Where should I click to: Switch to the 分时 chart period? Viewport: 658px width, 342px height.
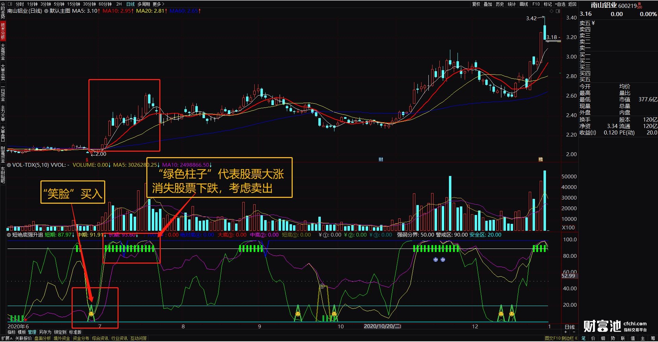coord(20,4)
